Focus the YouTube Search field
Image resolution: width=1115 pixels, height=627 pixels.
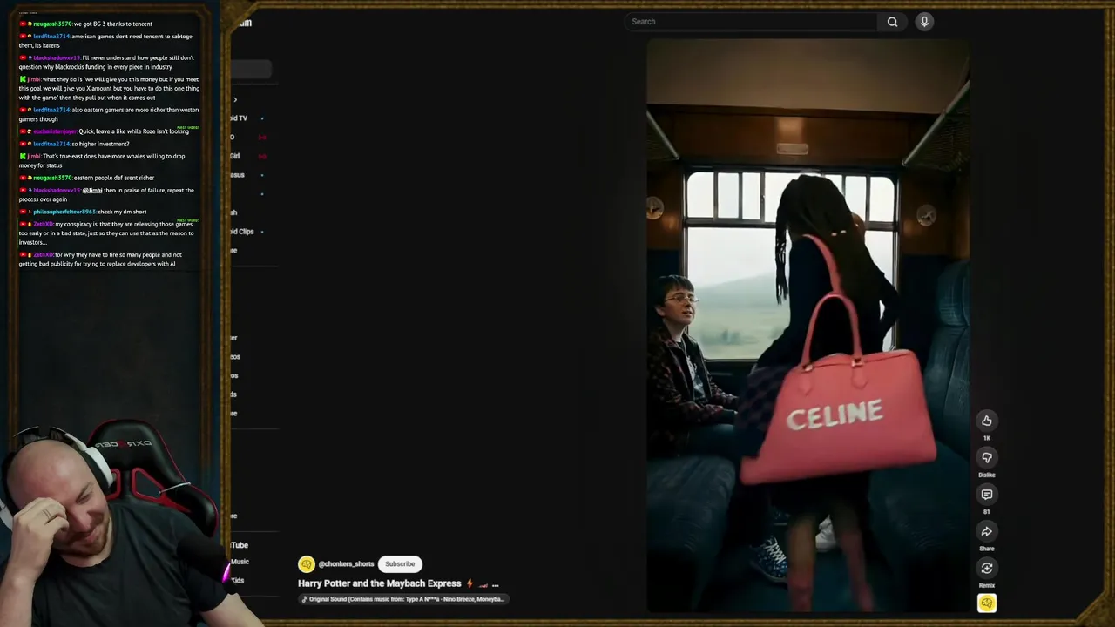[x=751, y=22]
